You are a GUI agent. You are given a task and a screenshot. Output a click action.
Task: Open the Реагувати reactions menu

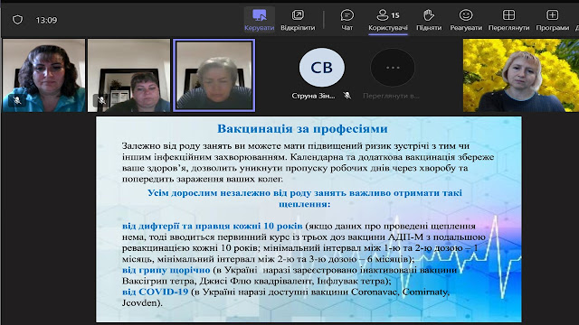point(466,20)
